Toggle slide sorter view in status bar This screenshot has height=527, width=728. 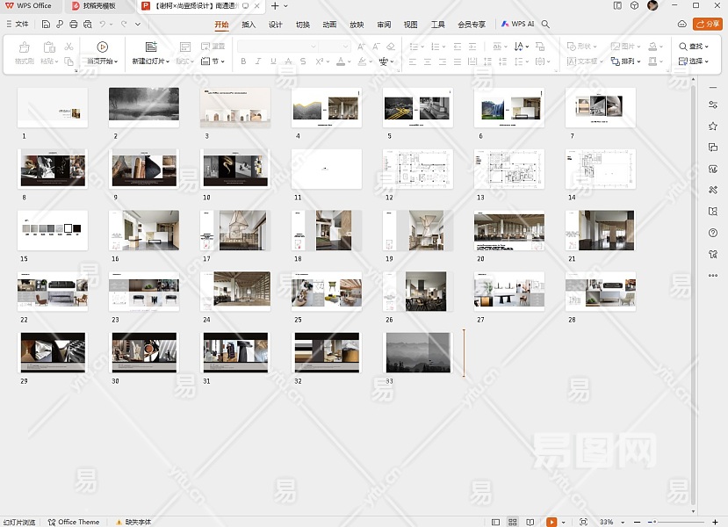point(513,522)
